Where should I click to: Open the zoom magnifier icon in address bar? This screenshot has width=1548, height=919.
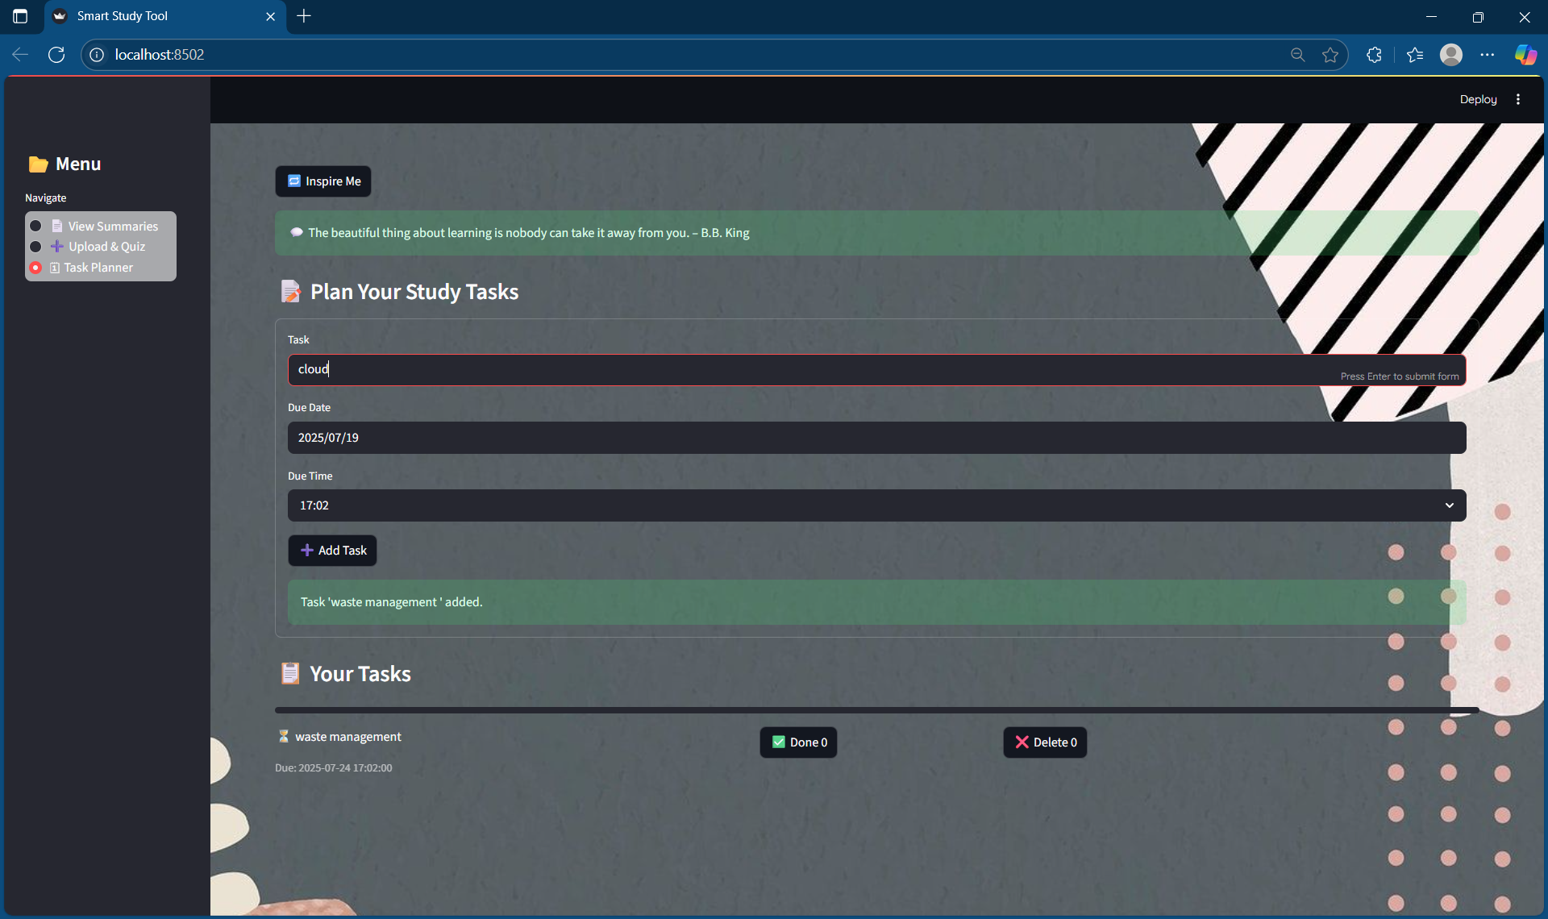tap(1297, 55)
